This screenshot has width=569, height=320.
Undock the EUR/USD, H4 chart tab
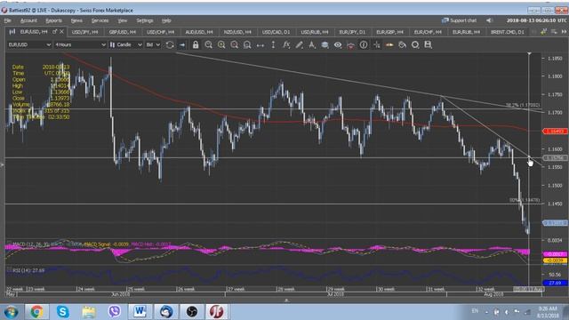coord(54,32)
